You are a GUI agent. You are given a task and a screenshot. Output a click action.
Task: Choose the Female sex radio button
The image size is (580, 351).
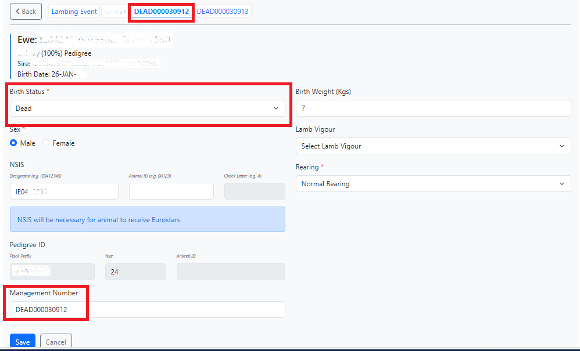click(46, 143)
